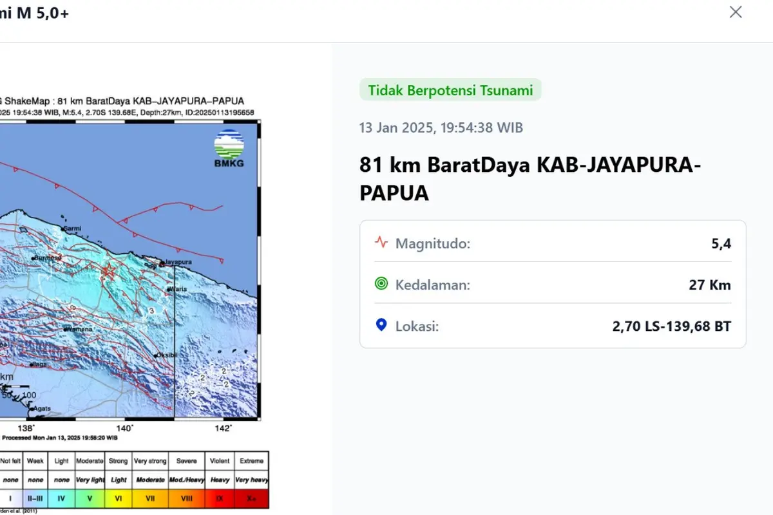The width and height of the screenshot is (773, 515).
Task: Click the intensity IV legend swatch
Action: pyautogui.click(x=62, y=498)
